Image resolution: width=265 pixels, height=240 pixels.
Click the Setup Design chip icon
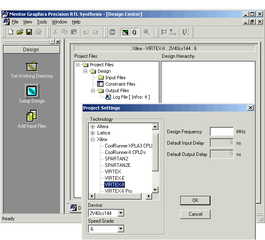pos(32,91)
